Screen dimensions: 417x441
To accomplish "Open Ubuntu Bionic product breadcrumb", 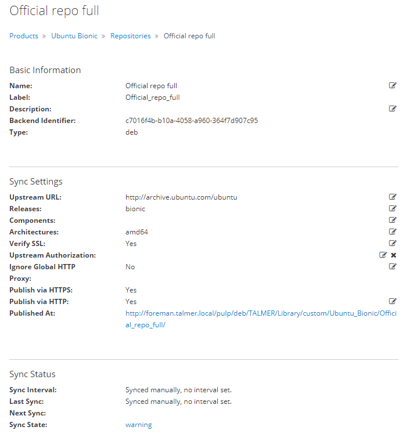I will coord(74,36).
